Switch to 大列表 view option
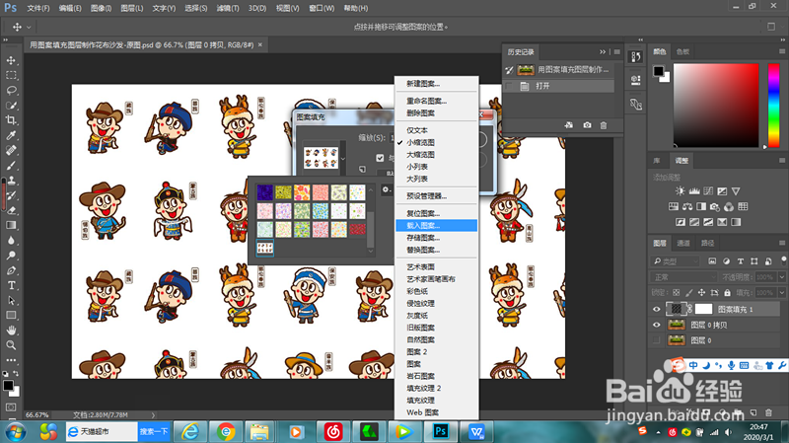 (417, 179)
